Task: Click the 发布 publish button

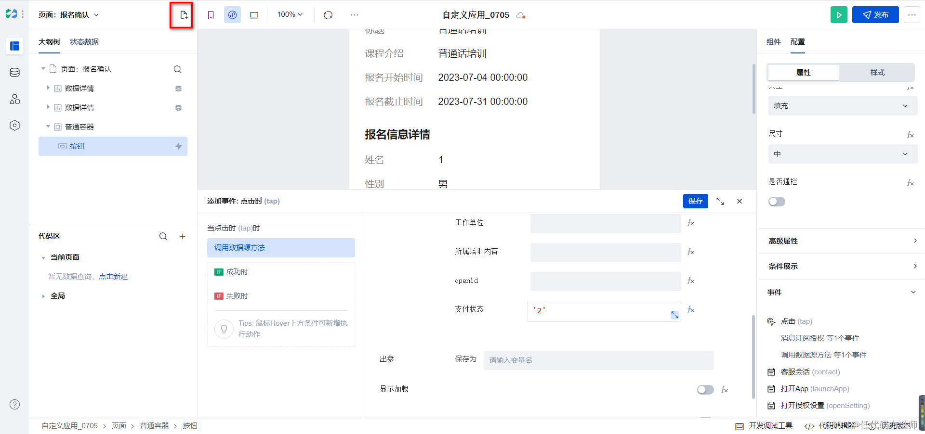Action: click(875, 15)
